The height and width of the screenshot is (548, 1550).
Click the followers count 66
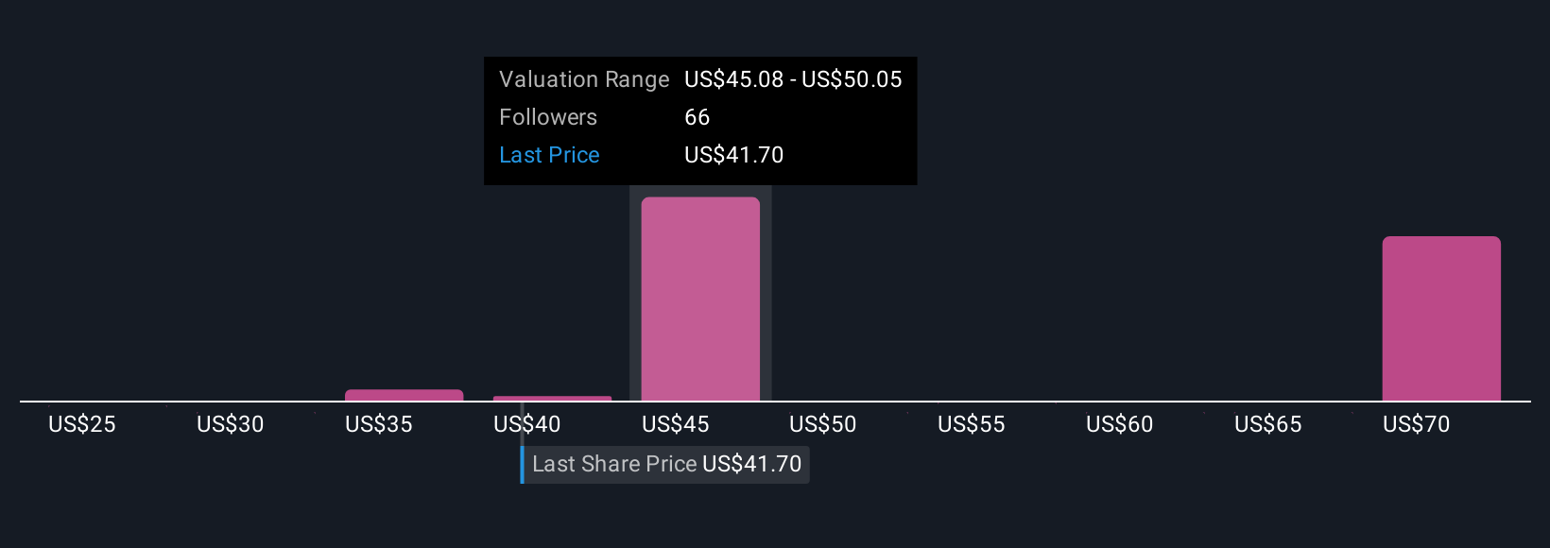coord(697,117)
